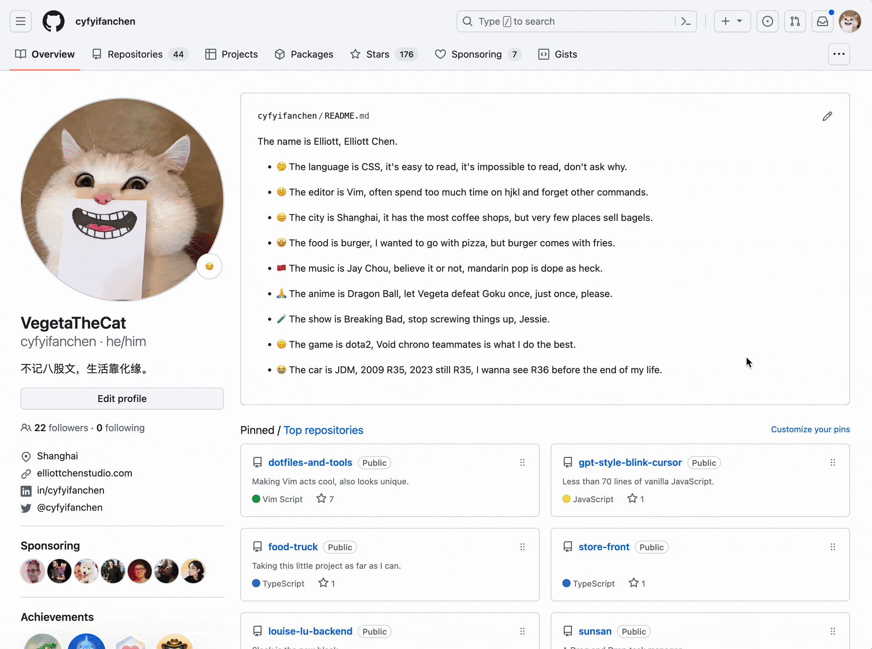Click the status emoji on avatar
This screenshot has height=649, width=872.
click(x=209, y=266)
